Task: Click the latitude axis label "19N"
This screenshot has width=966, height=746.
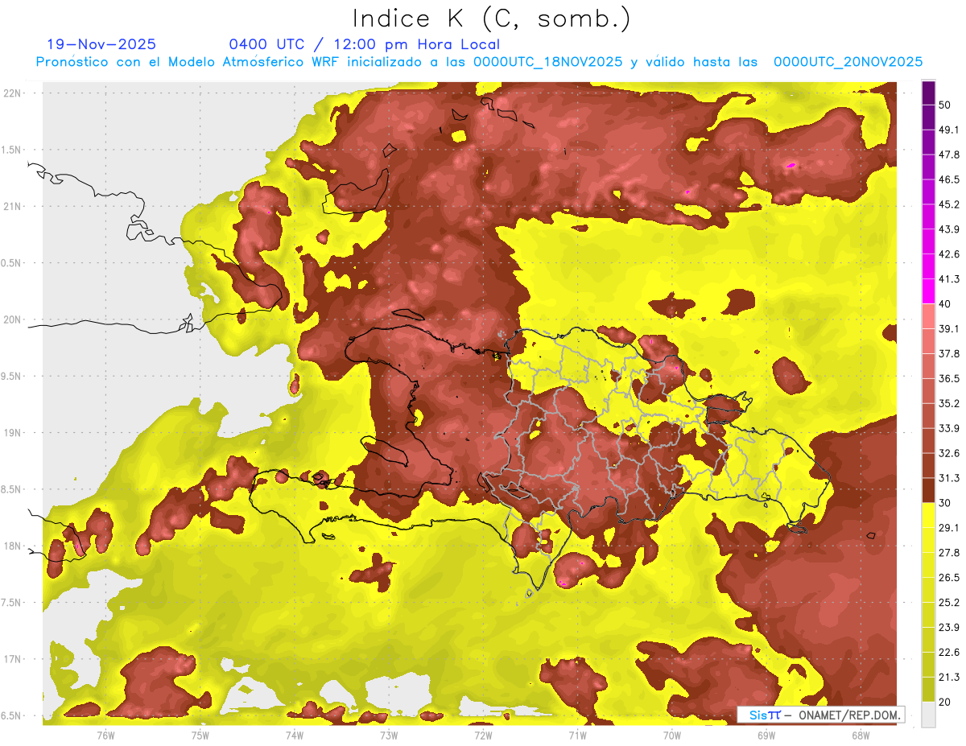Action: [14, 432]
